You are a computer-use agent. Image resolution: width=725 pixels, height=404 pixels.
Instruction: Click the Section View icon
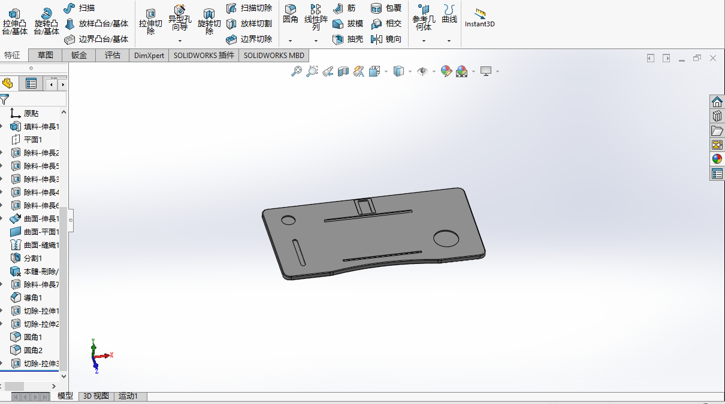point(343,71)
